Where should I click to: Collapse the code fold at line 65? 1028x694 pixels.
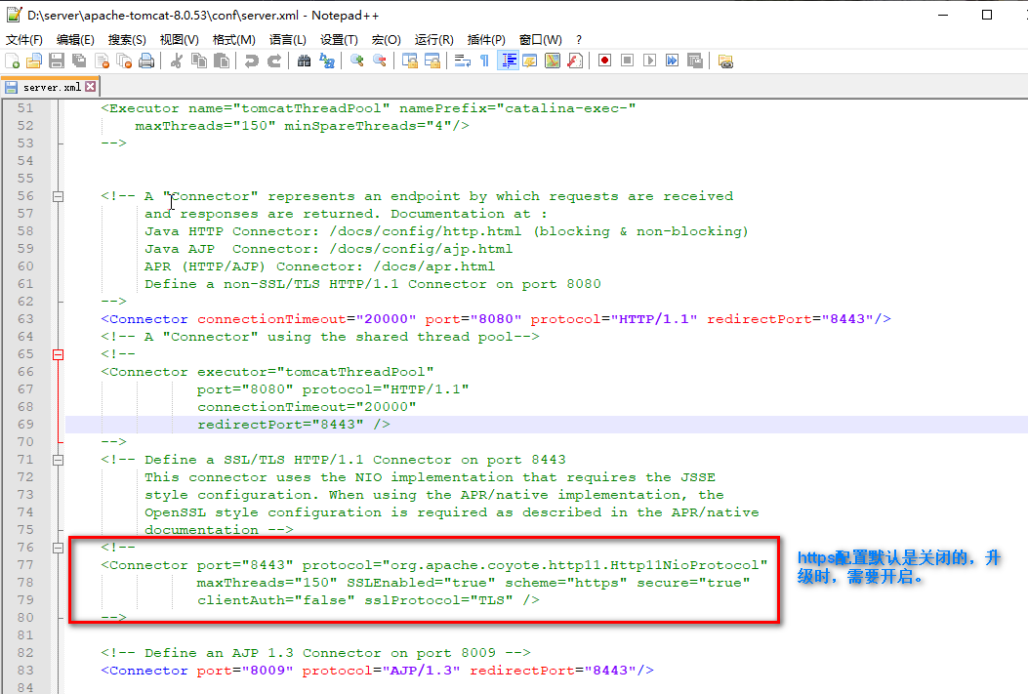click(x=58, y=354)
